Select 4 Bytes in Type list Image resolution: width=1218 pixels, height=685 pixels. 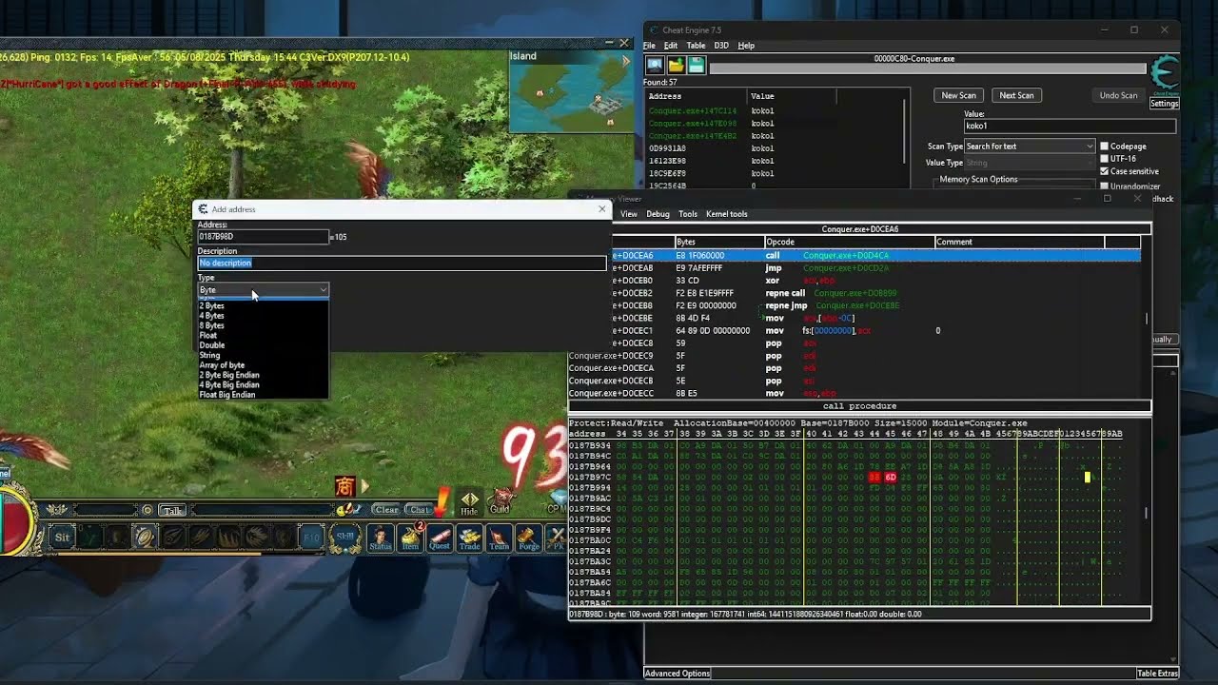[263, 315]
